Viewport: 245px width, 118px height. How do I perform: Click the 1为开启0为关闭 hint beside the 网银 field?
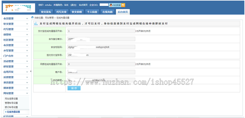(143, 64)
